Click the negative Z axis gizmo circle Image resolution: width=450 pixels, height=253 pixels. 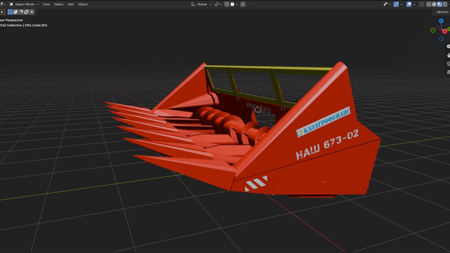(x=441, y=39)
